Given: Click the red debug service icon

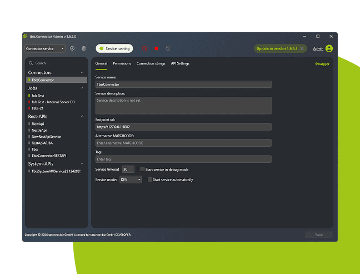Looking at the screenshot, I should (x=144, y=48).
